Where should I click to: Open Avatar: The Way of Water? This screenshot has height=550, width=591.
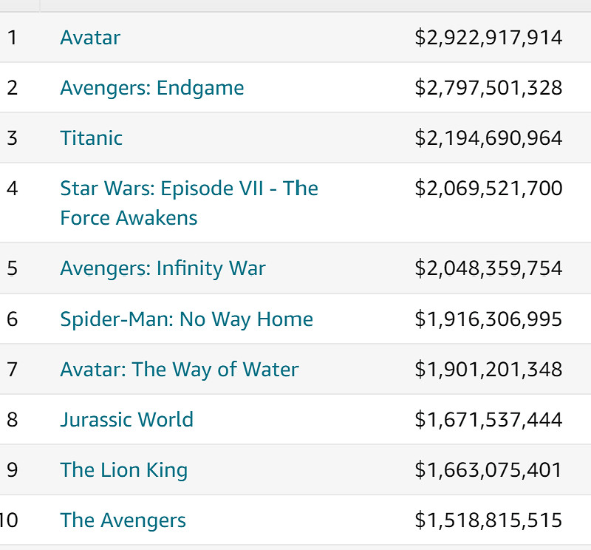[x=180, y=370]
